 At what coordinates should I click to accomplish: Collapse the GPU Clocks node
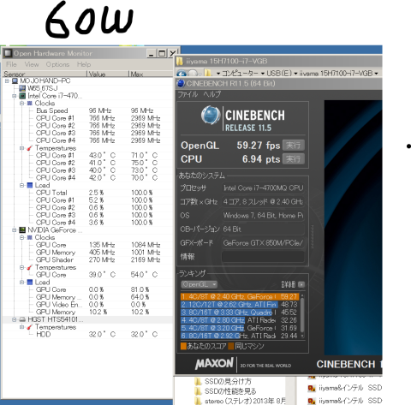[21, 237]
